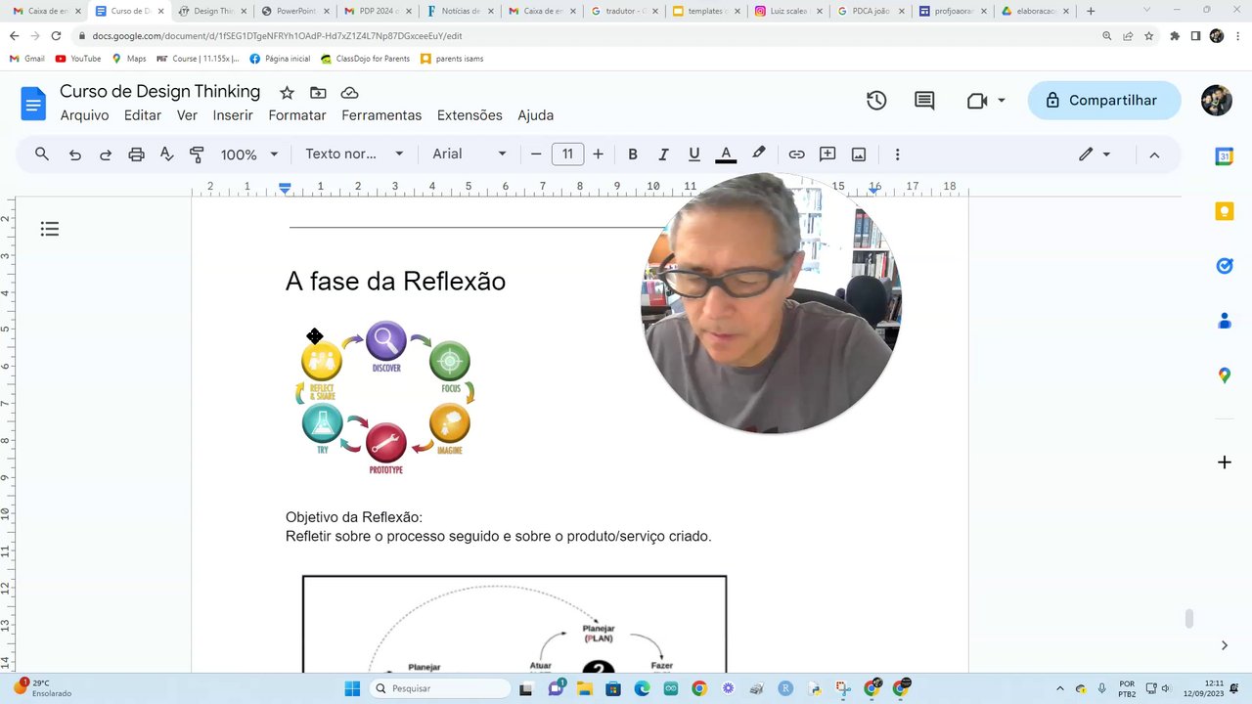Collapse the side panel chevron

(1225, 645)
